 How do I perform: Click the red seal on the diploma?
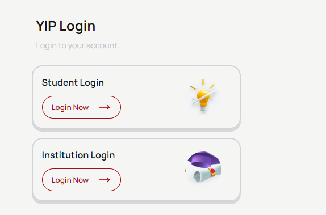tap(212, 171)
